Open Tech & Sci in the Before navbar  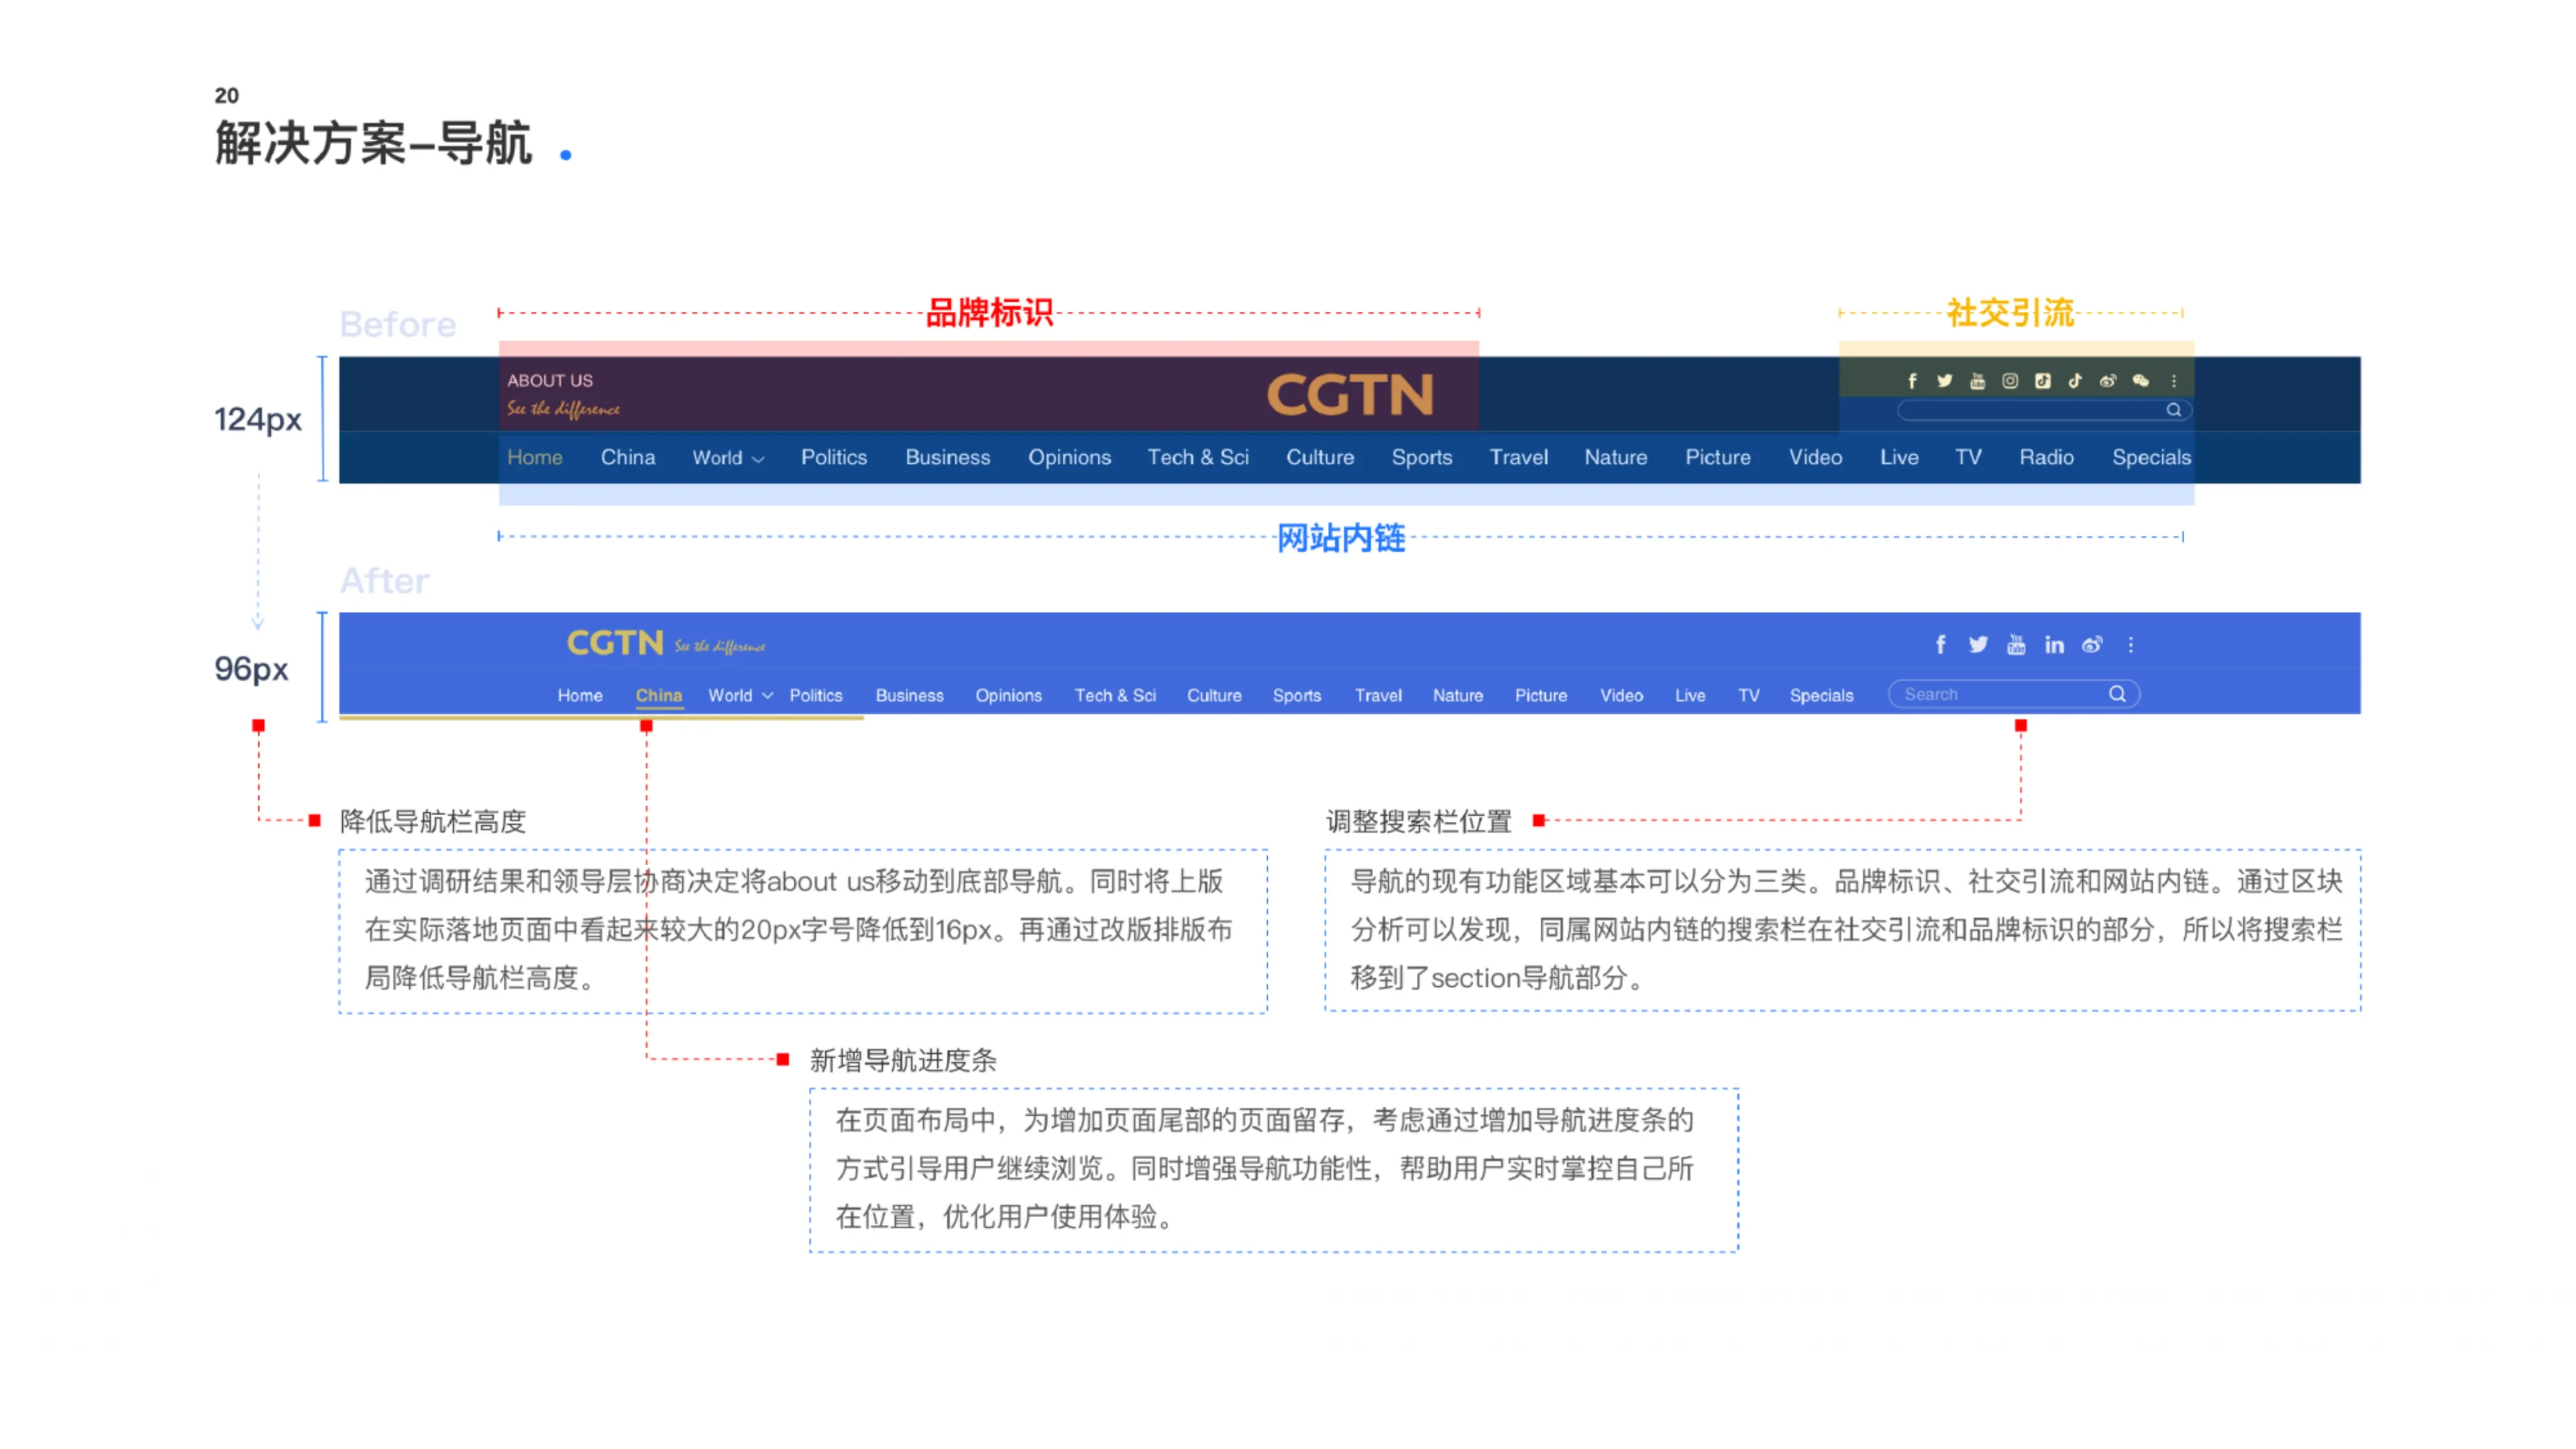[1198, 457]
